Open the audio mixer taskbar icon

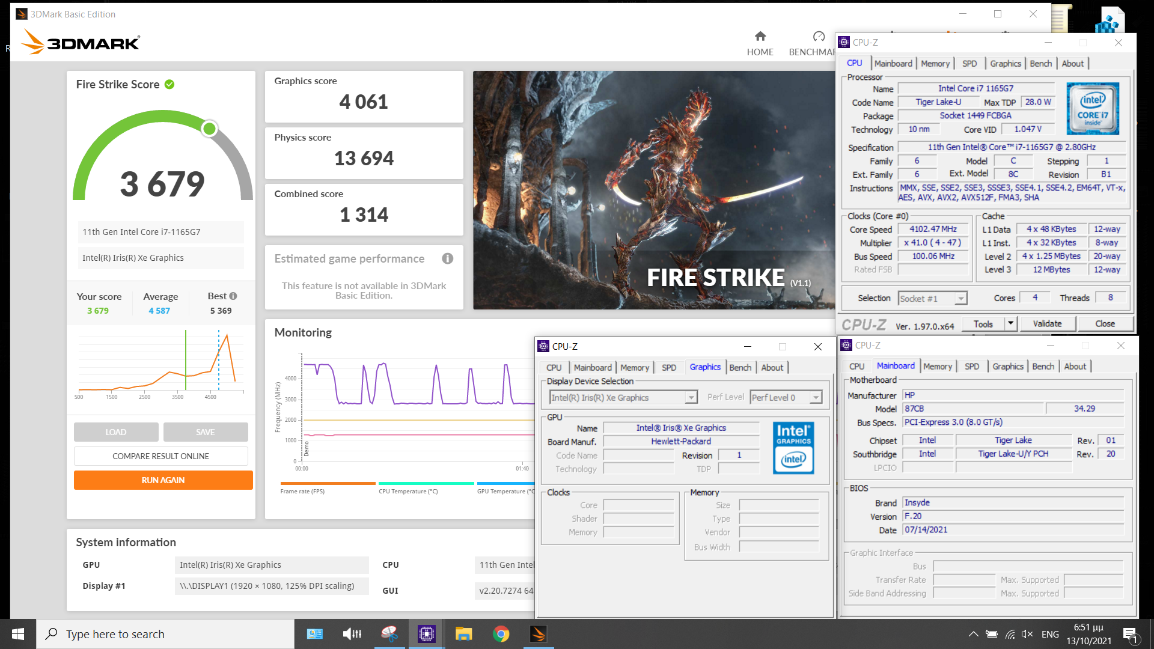pos(352,634)
